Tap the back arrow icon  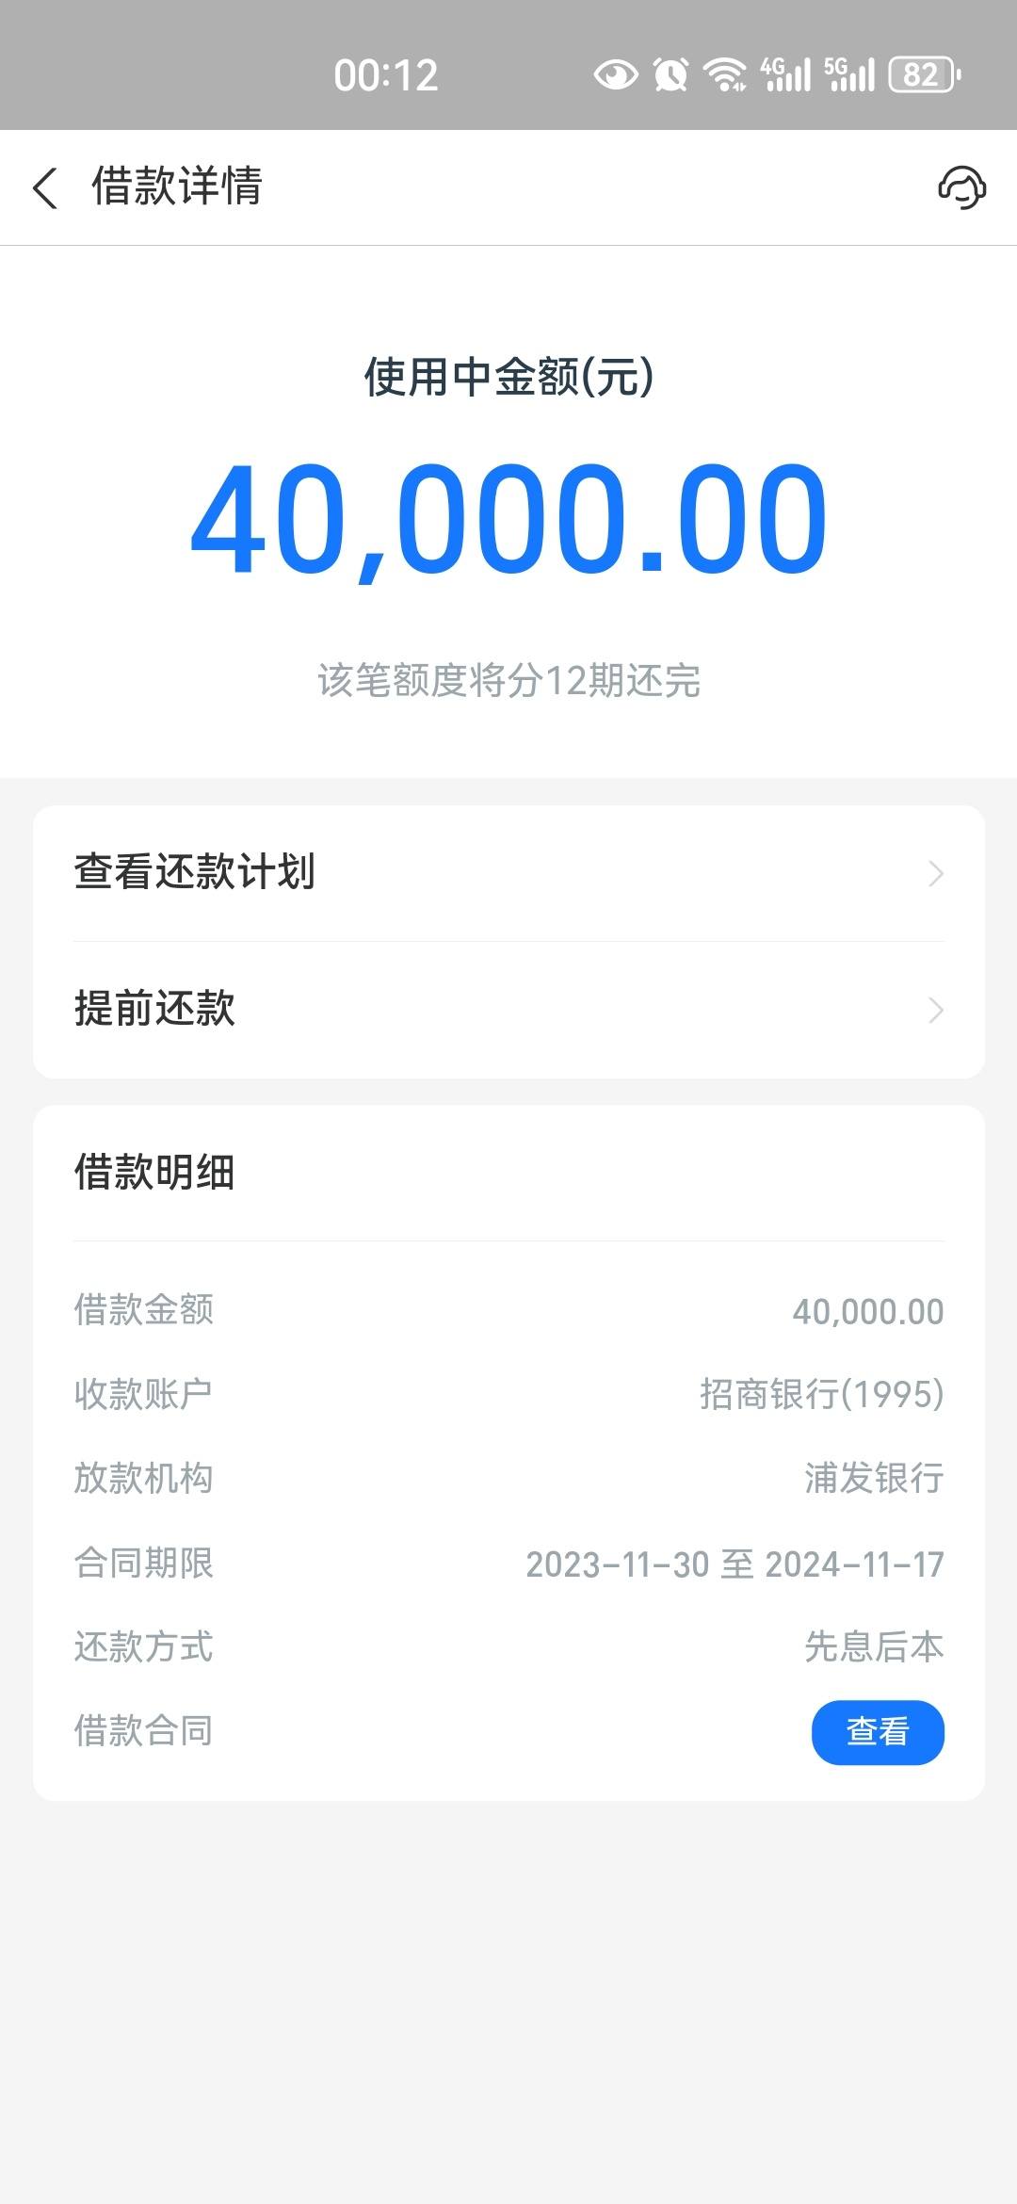[x=45, y=187]
